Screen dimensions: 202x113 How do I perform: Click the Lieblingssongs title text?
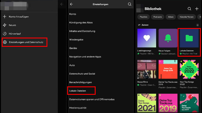(x=144, y=51)
